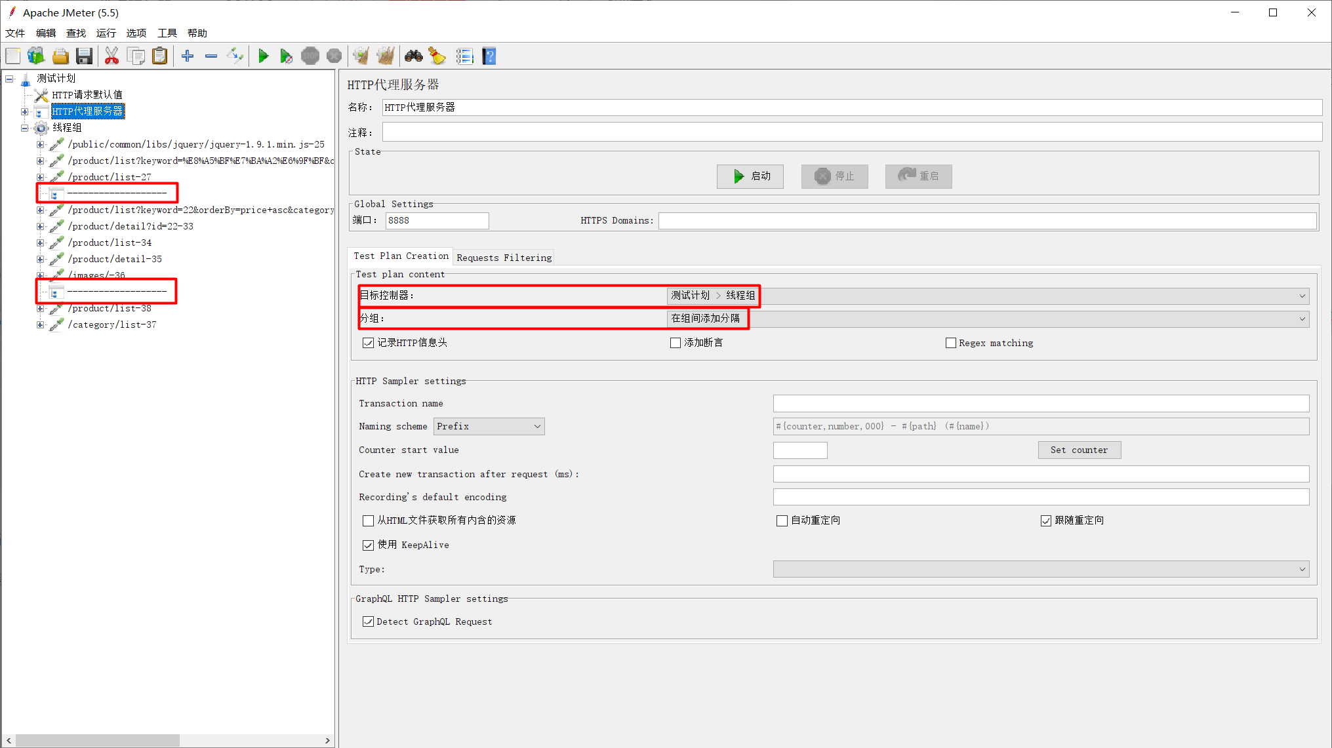Open the 工具 menu
The height and width of the screenshot is (748, 1332).
click(x=167, y=33)
